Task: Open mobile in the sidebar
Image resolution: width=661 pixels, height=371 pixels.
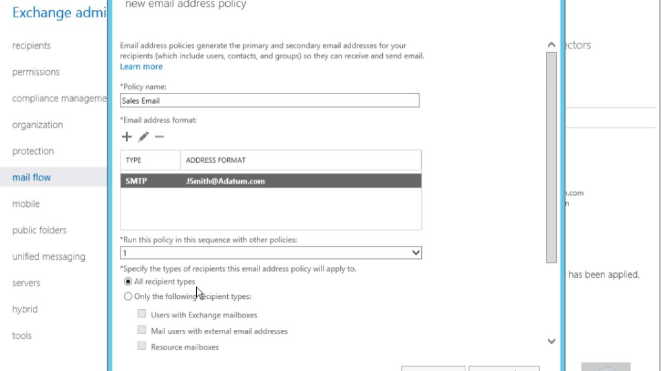Action: click(x=26, y=204)
